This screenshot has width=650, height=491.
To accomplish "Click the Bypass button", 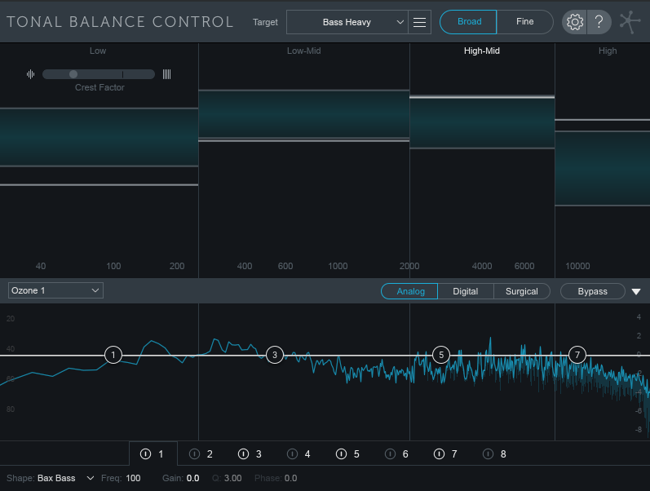I will click(592, 291).
